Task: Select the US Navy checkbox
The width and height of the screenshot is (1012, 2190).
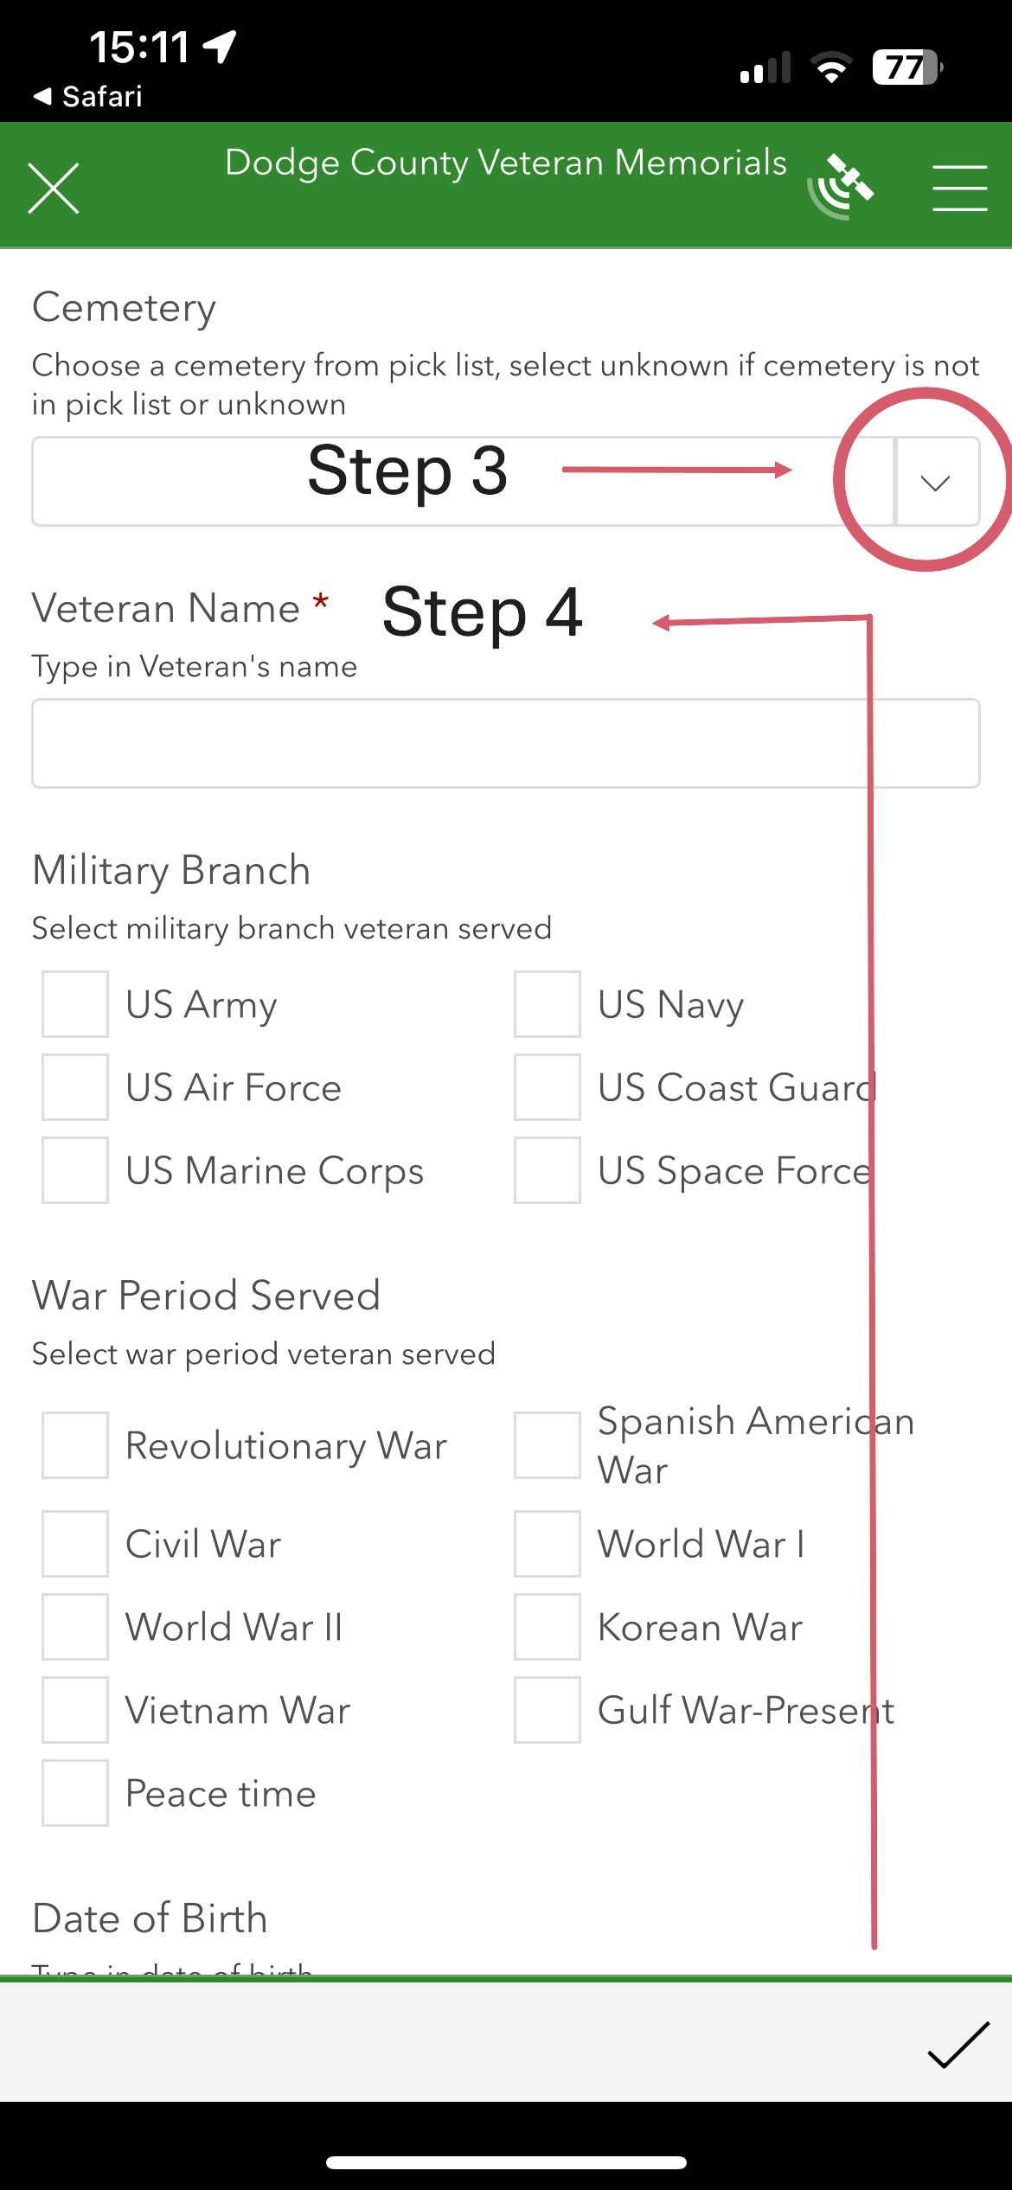Action: 548,1004
